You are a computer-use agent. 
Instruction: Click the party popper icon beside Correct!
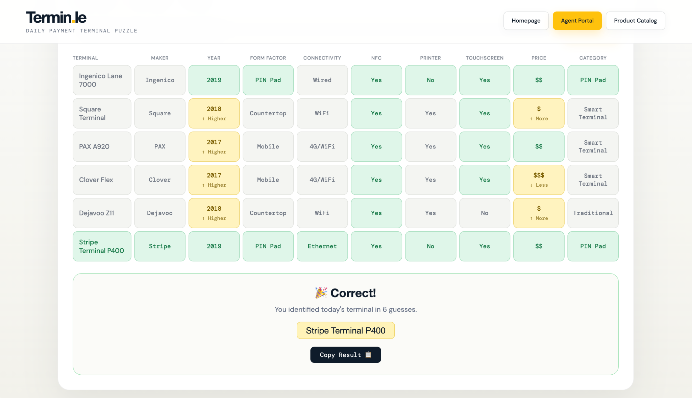coord(321,293)
